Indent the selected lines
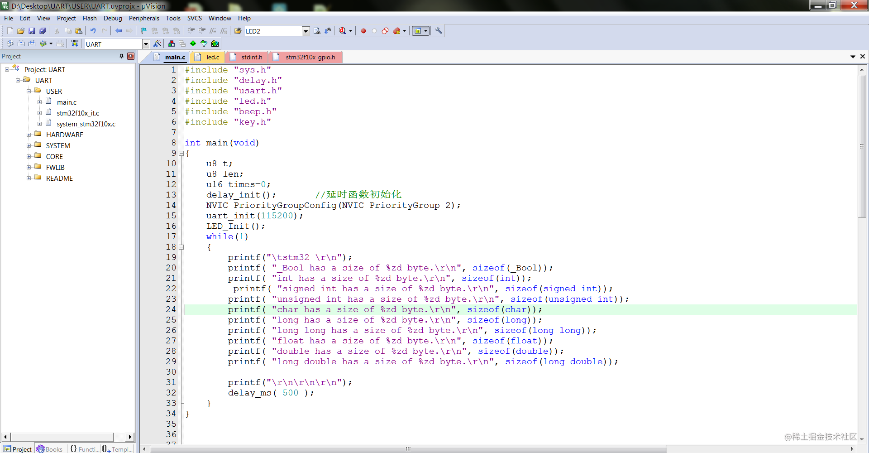The height and width of the screenshot is (453, 869). coord(191,31)
